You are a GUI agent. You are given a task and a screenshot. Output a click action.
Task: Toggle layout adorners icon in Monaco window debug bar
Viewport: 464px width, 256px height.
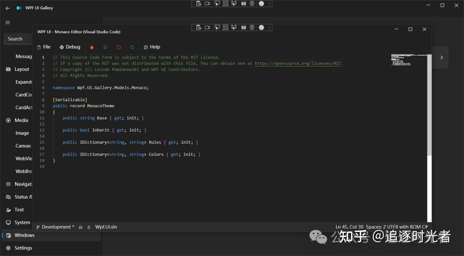coord(226,27)
